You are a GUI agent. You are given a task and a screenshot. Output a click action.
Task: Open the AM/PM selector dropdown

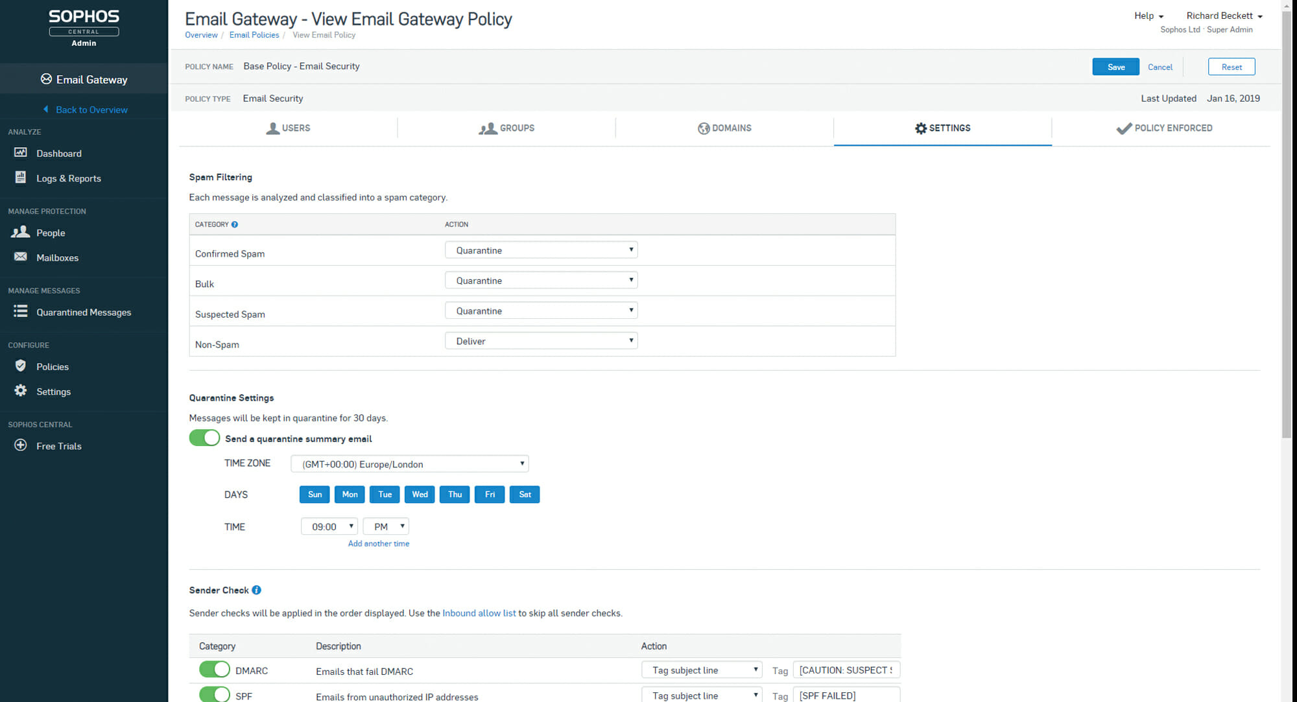tap(385, 526)
